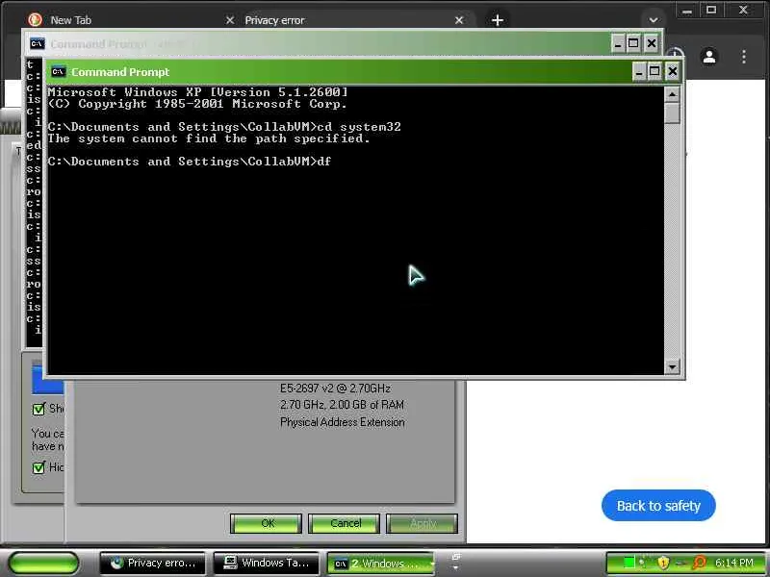Viewport: 770px width, 577px height.
Task: Click the front 'Command Prompt' title bar text
Action: [120, 71]
